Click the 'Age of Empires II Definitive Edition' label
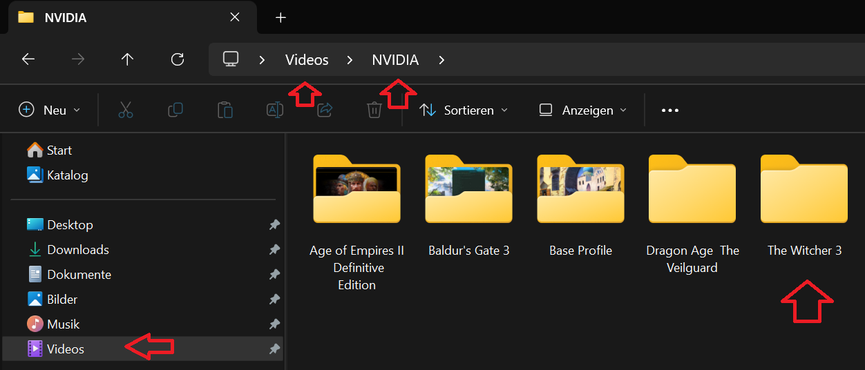This screenshot has height=370, width=865. pos(357,268)
